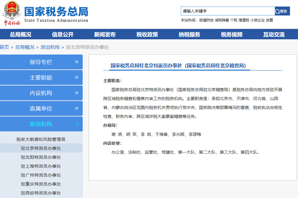Open the 领导专栏 sidebar section
Image resolution: width=298 pixels, height=198 pixels.
point(41,62)
